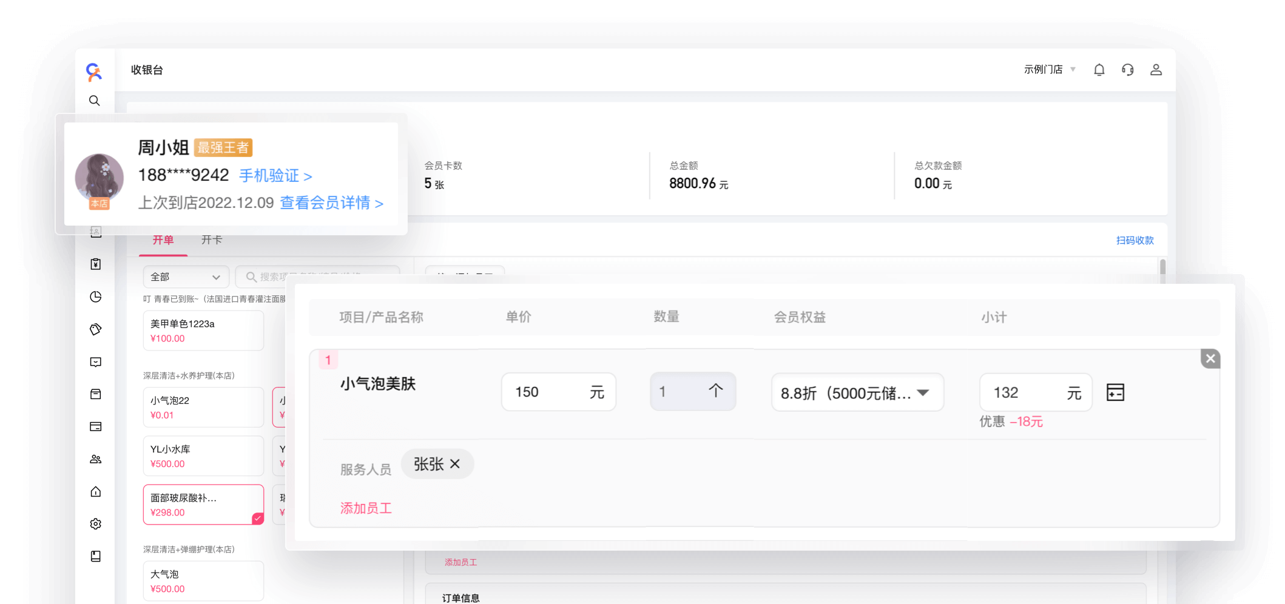Open the store home sidebar icon

pos(95,491)
